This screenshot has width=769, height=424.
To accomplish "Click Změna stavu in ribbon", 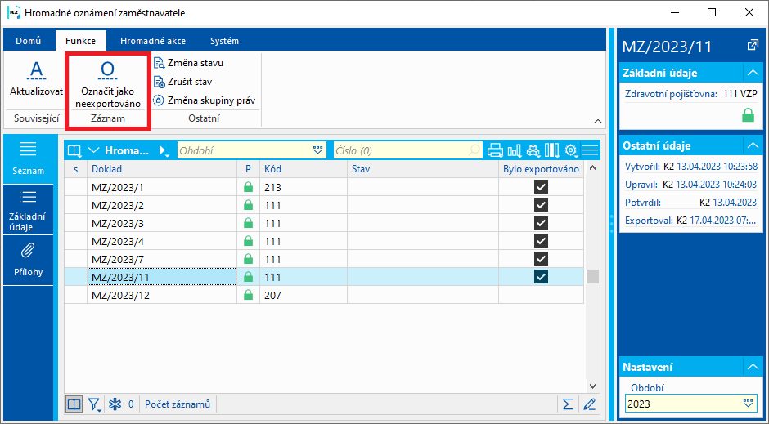I will coord(189,63).
